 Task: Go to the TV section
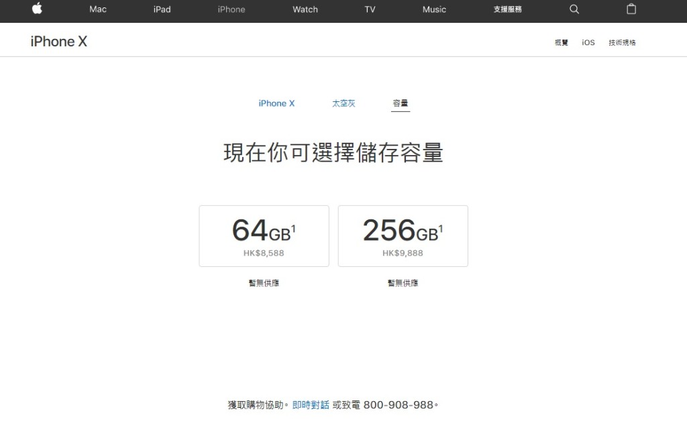pos(370,9)
